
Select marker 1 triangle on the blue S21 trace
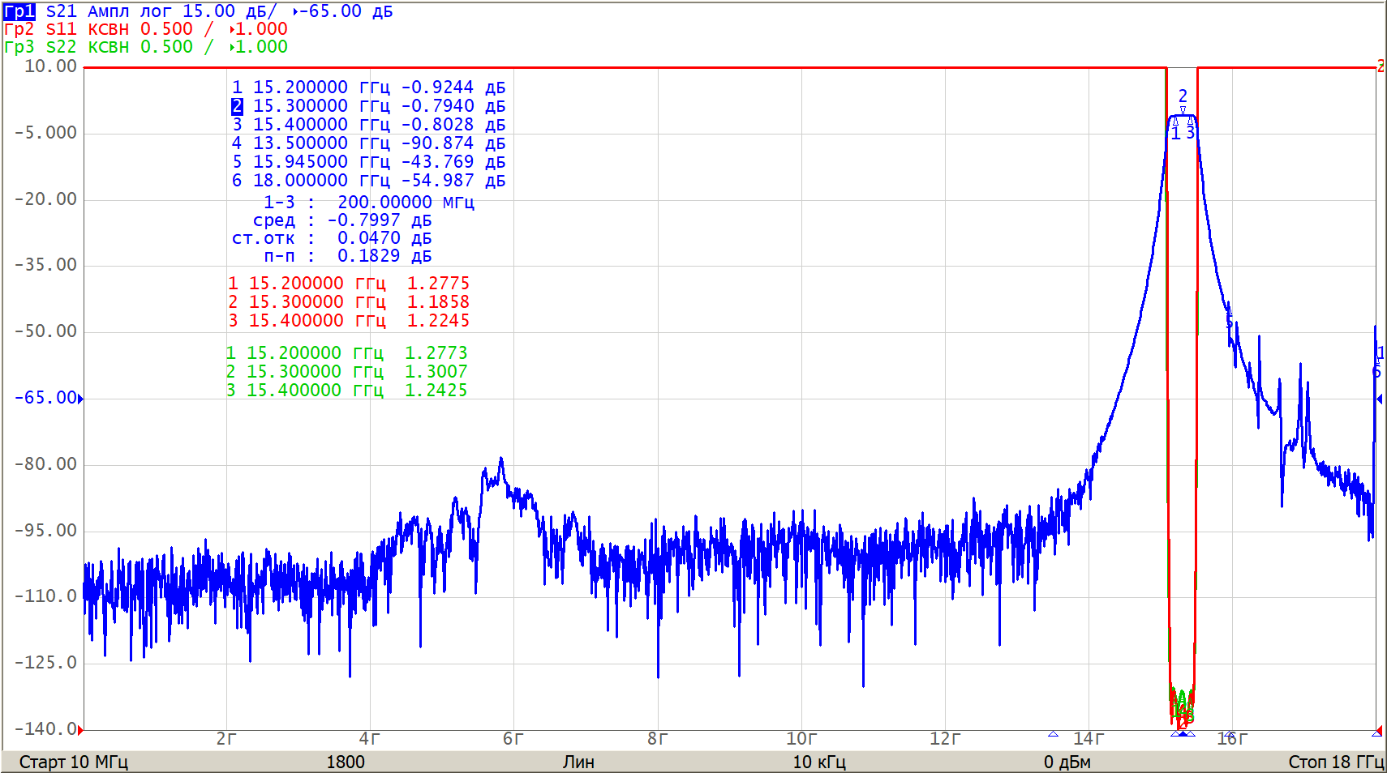[x=1175, y=122]
